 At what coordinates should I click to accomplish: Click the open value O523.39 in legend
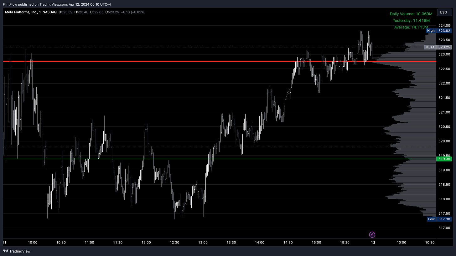point(66,12)
